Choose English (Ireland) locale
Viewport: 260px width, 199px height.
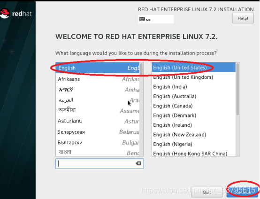(x=193, y=125)
